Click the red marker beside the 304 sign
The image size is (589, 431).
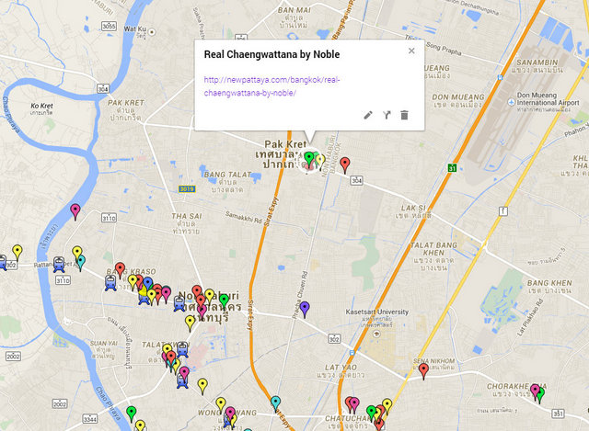point(345,165)
